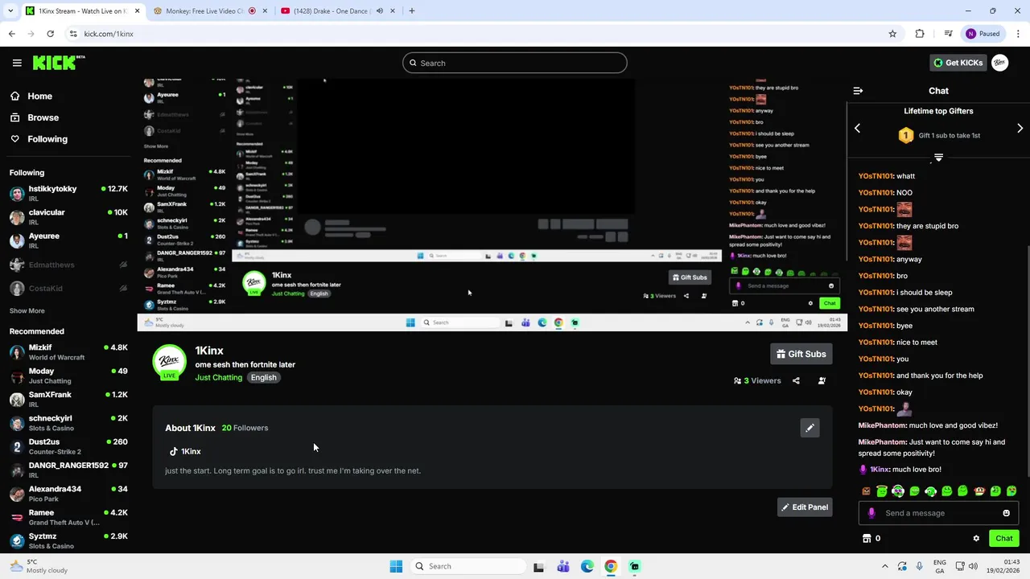Insert the halo green emote
This screenshot has width=1030, height=579.
tap(882, 491)
